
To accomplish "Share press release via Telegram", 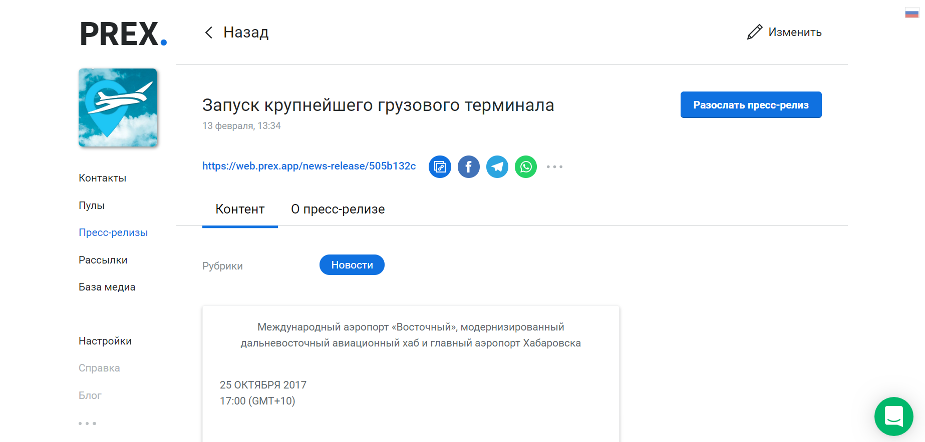I will 497,166.
